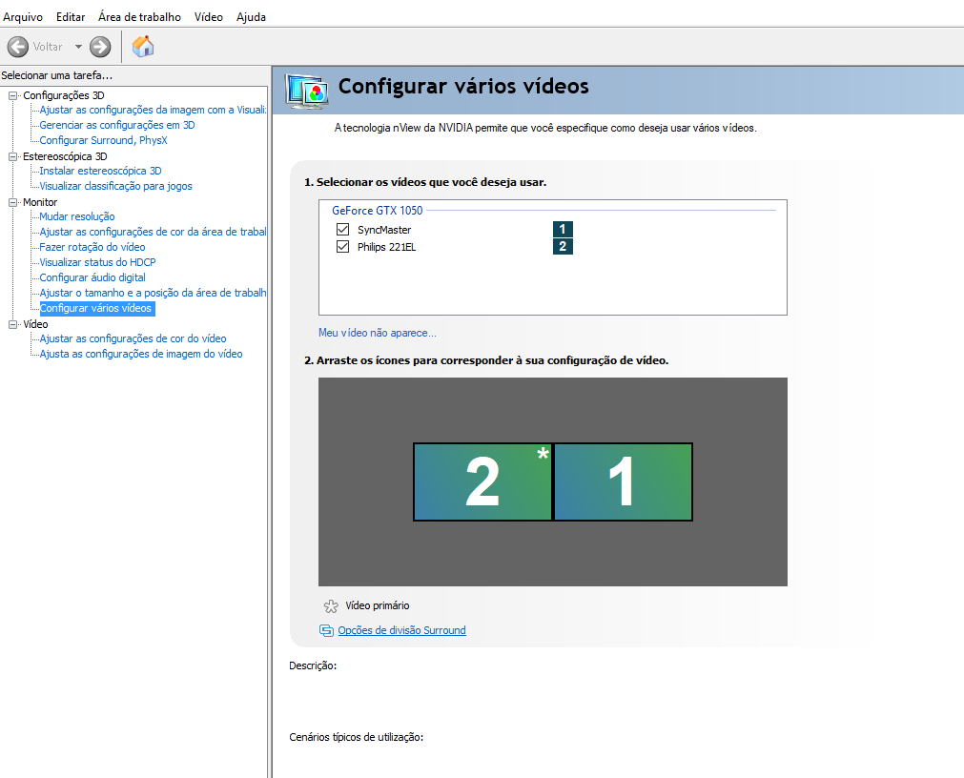Click the GeForce GTX 1050 group label
This screenshot has height=778, width=964.
pos(378,211)
